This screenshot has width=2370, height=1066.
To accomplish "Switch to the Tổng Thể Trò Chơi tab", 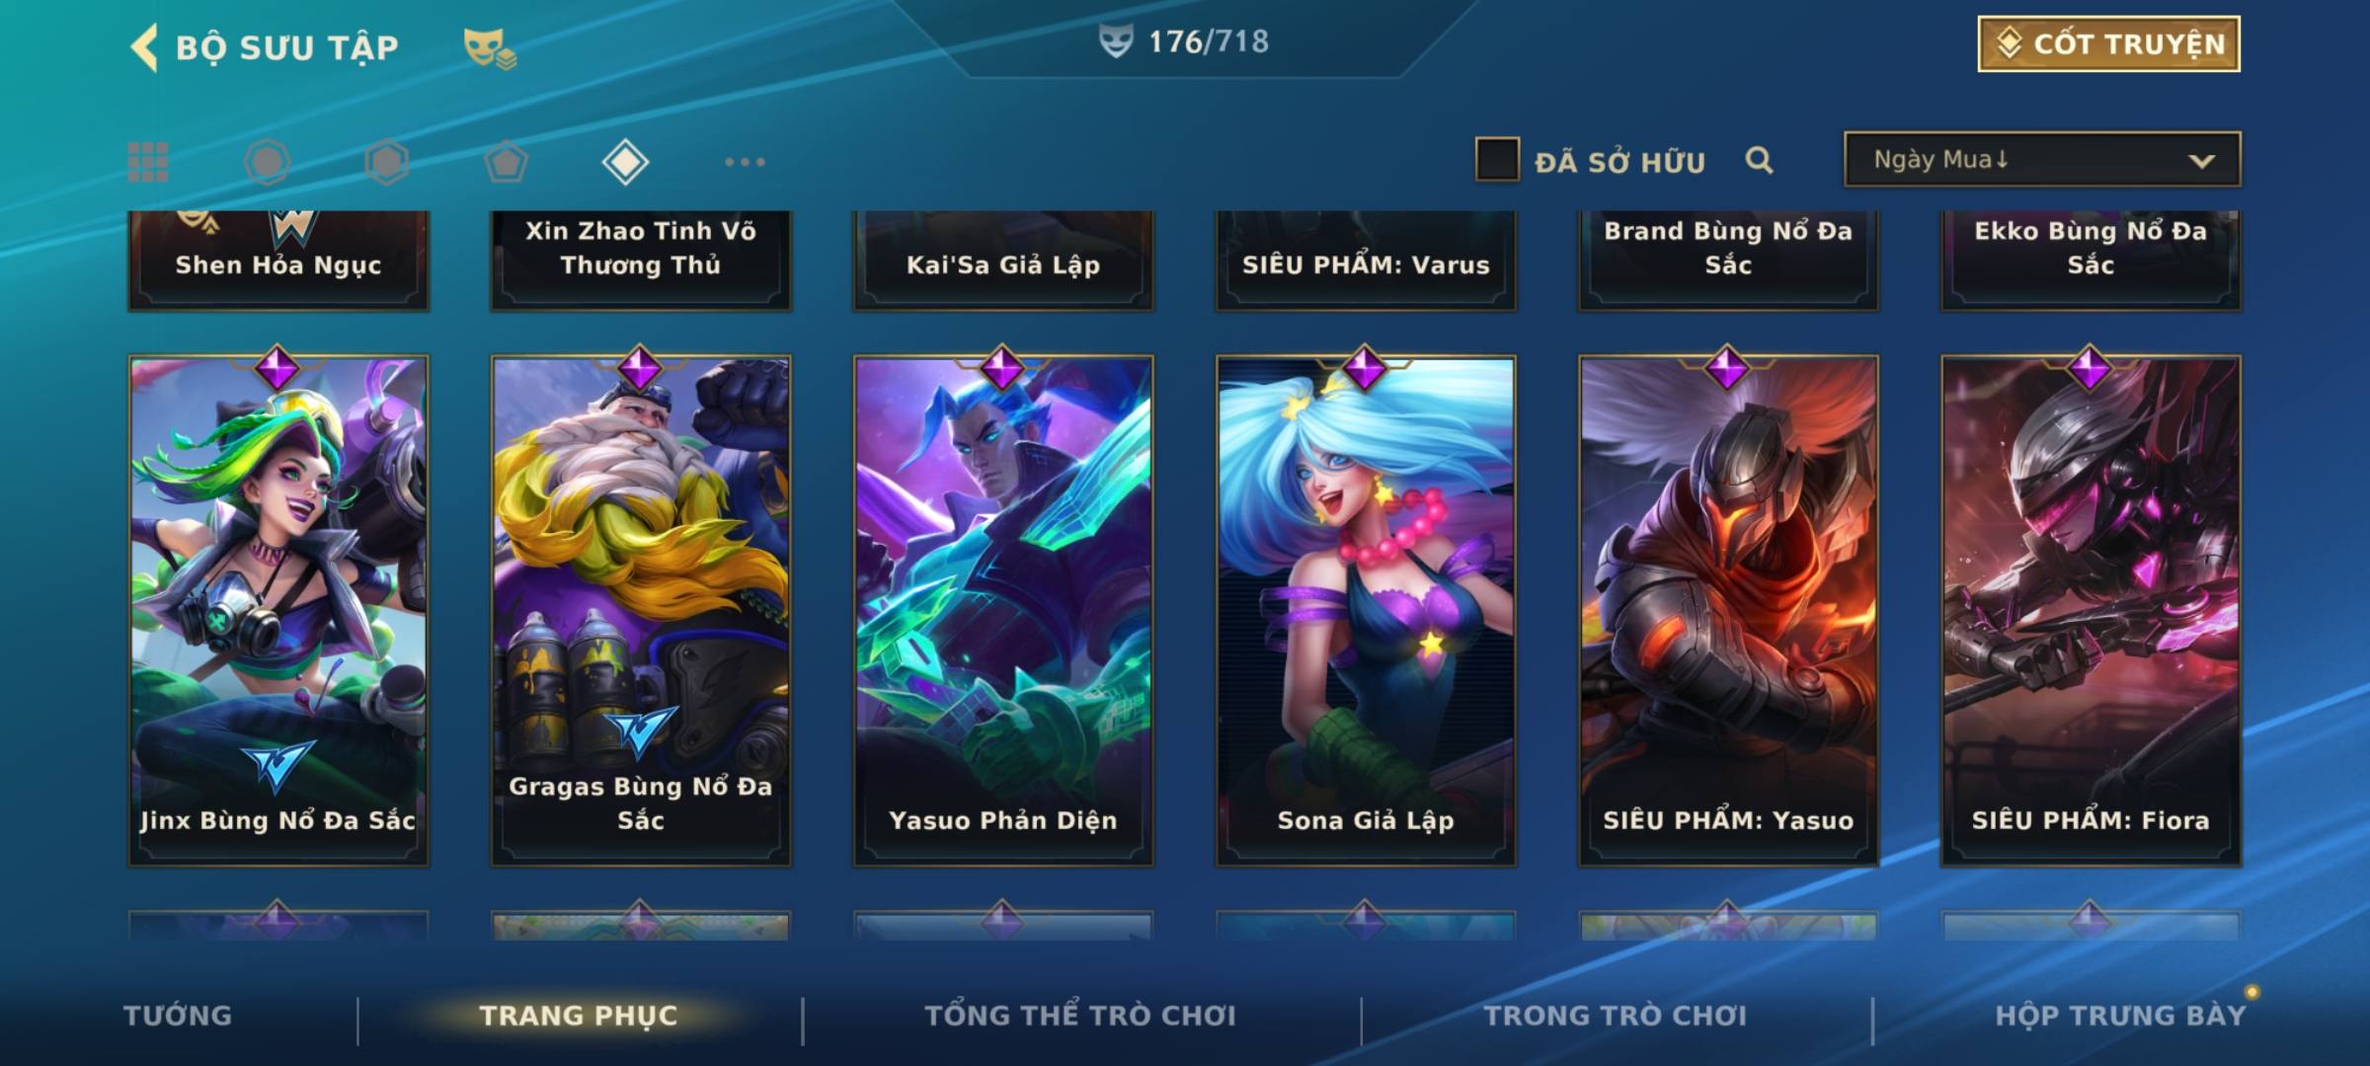I will click(1080, 1016).
